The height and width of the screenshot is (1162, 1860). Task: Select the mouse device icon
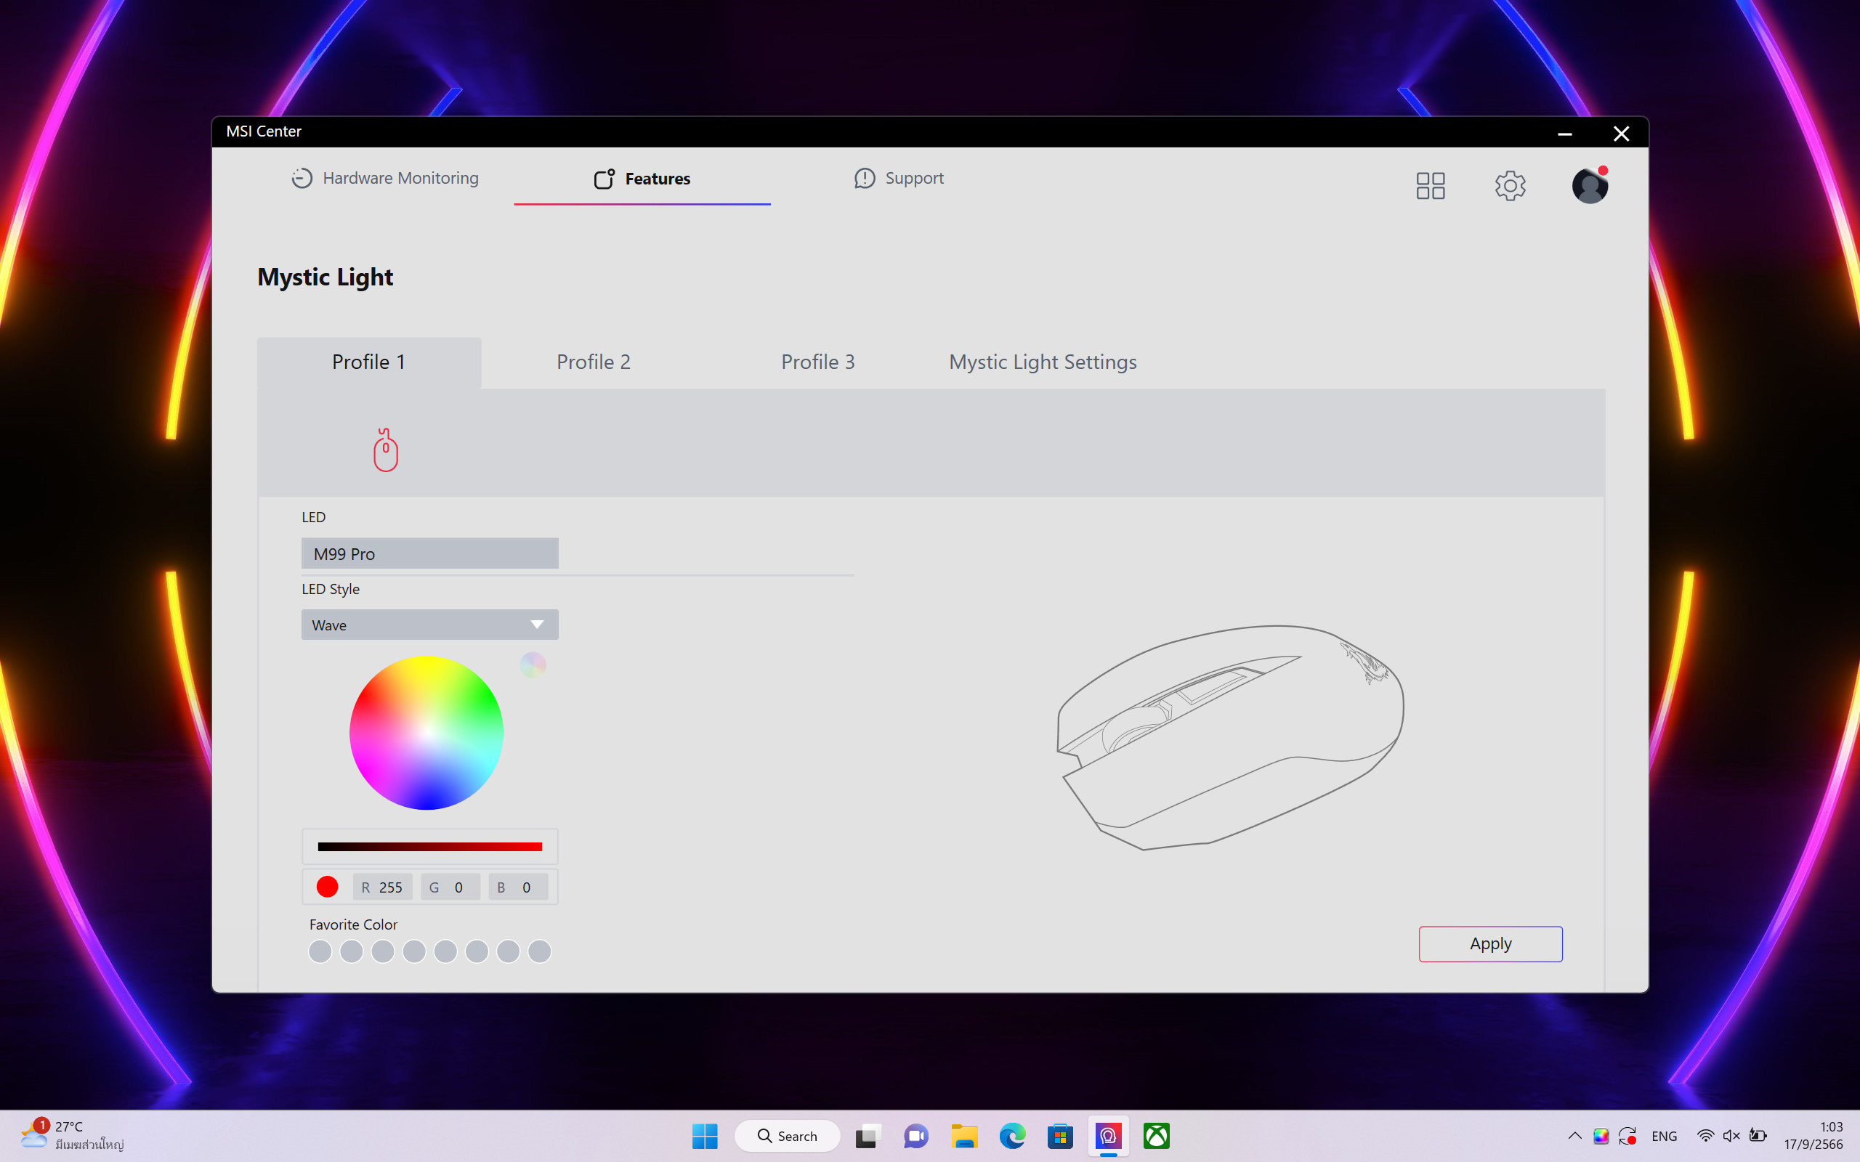[x=386, y=450]
